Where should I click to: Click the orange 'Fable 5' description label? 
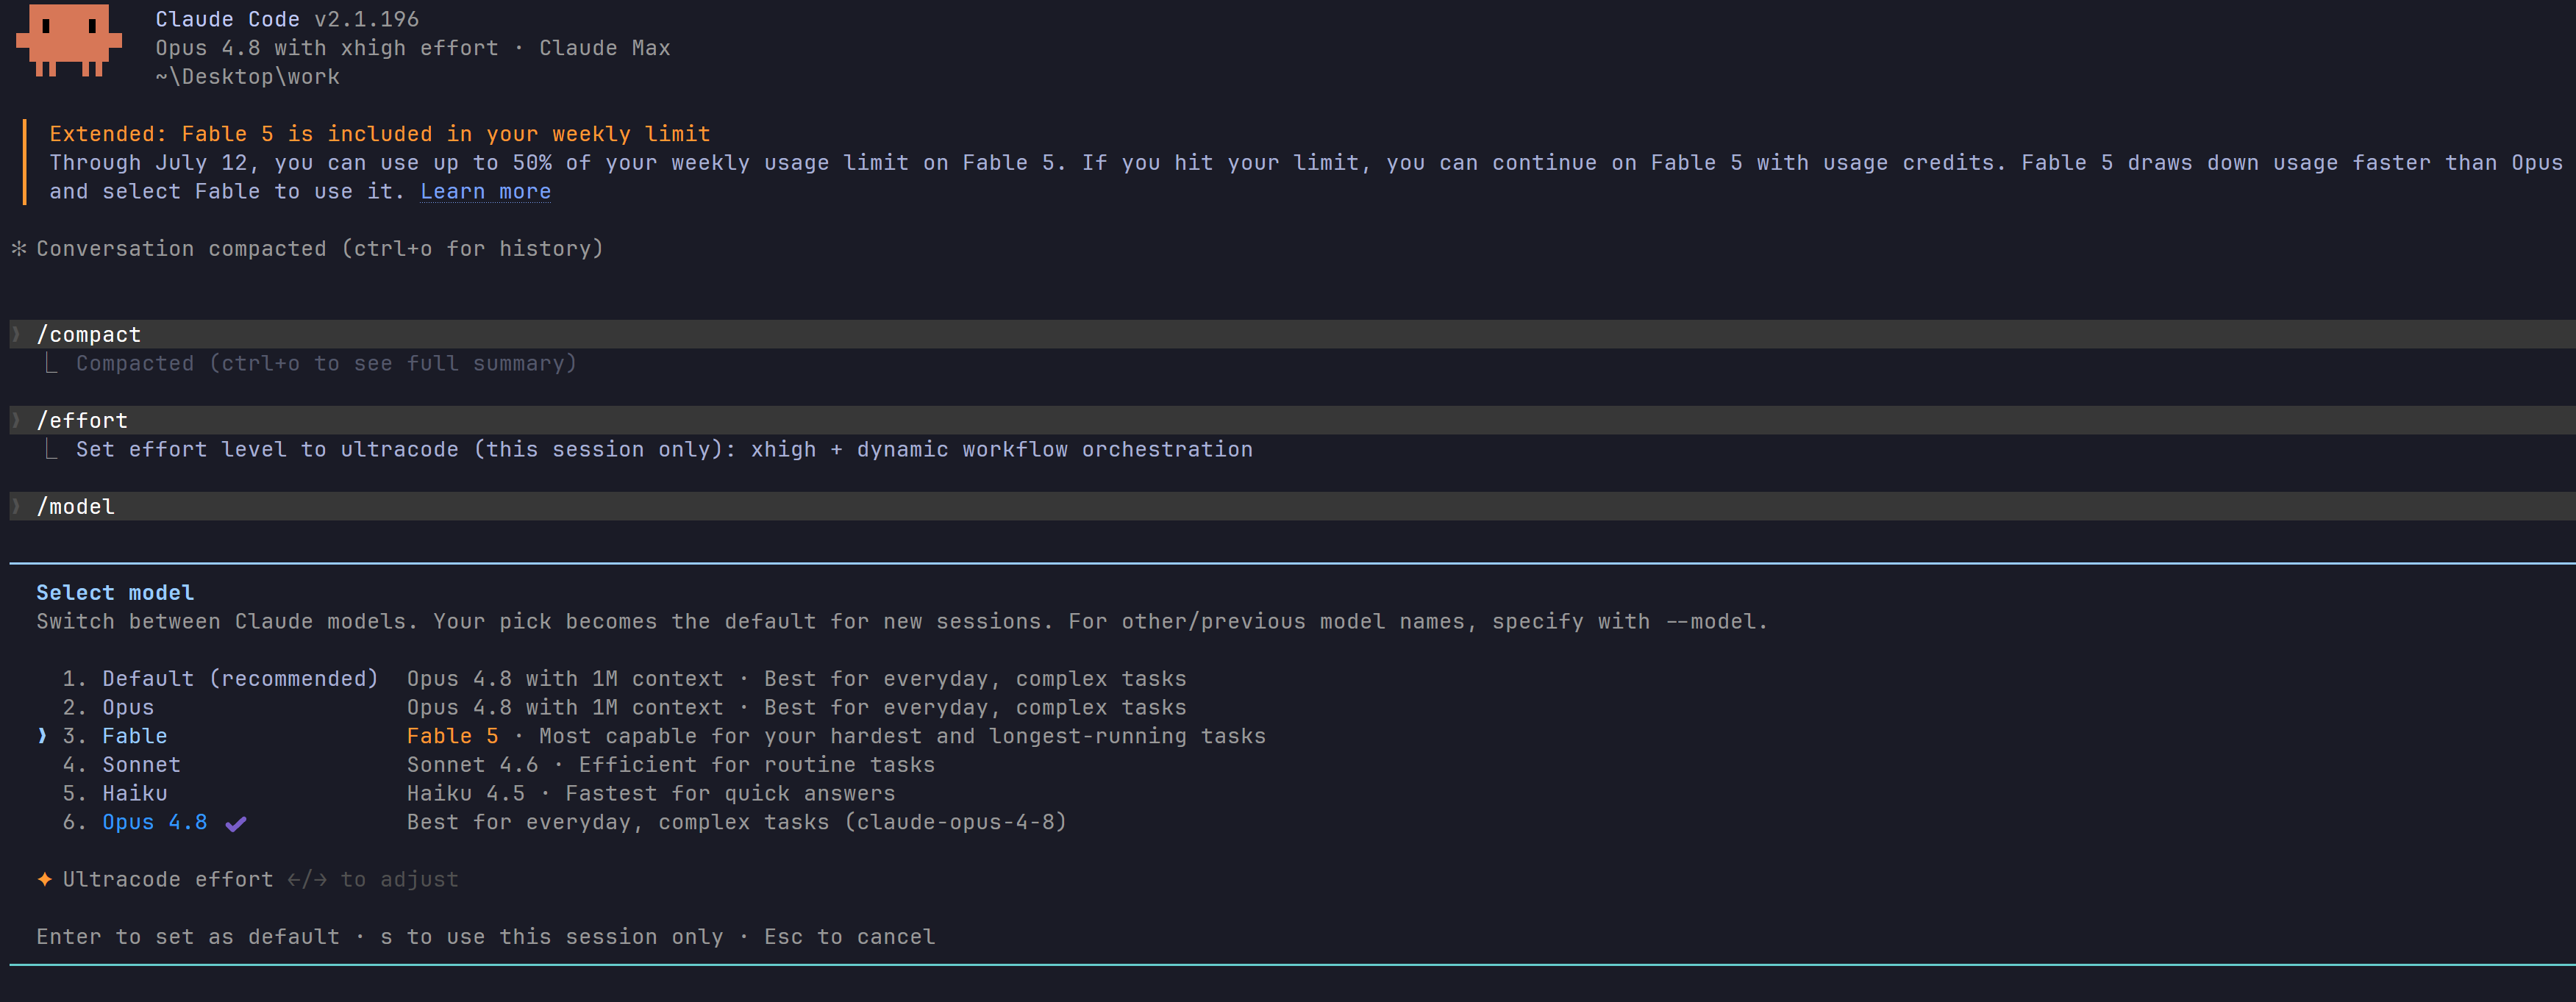pos(452,736)
